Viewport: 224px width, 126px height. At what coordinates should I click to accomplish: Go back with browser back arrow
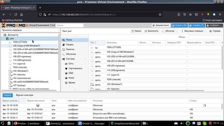click(x=4, y=15)
